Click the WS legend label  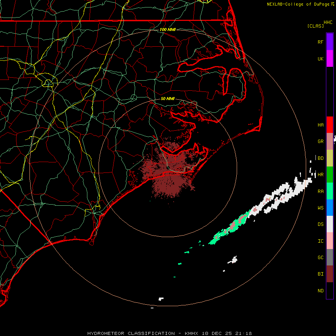pos(321,208)
